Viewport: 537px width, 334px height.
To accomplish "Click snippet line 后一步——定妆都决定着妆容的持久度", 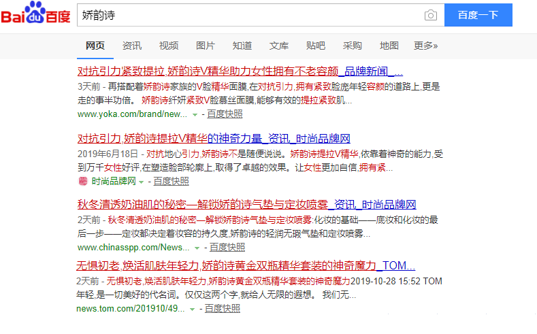I will pyautogui.click(x=224, y=233).
